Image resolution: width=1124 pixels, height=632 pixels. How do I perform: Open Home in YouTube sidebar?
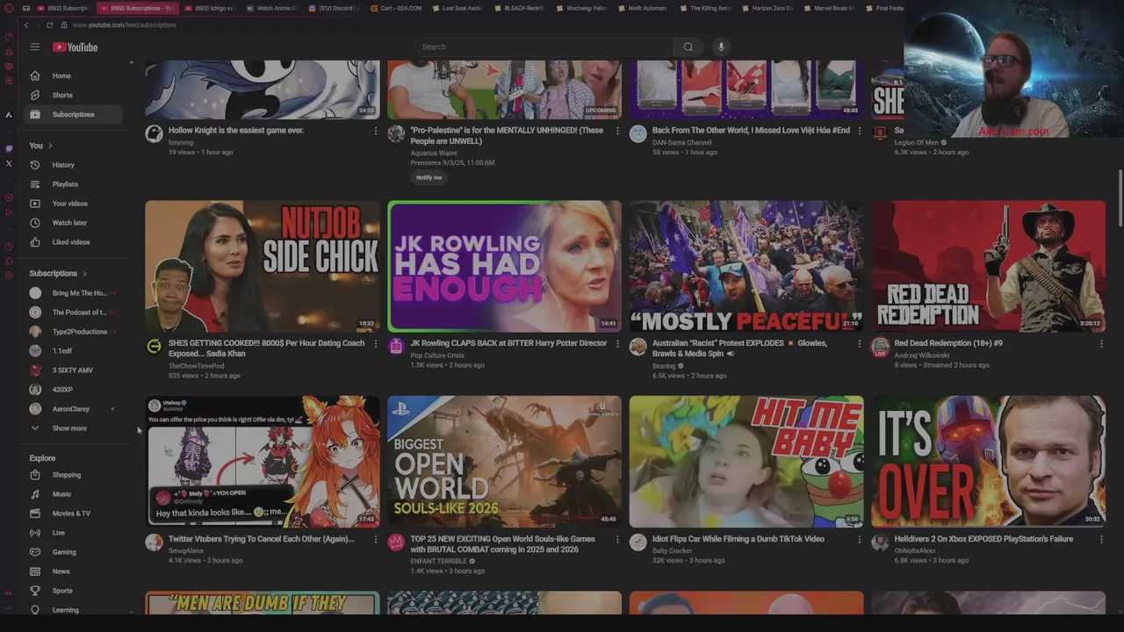click(x=74, y=75)
